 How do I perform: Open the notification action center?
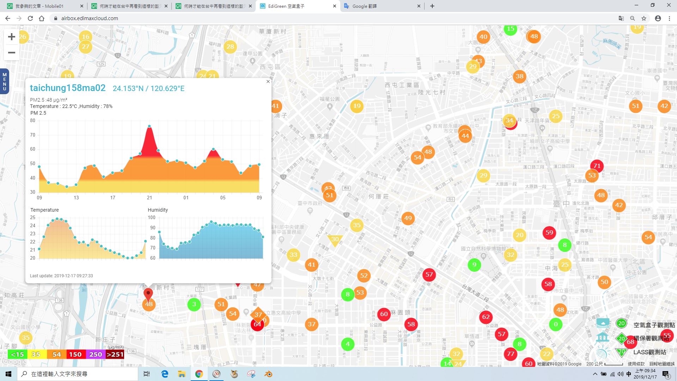666,374
